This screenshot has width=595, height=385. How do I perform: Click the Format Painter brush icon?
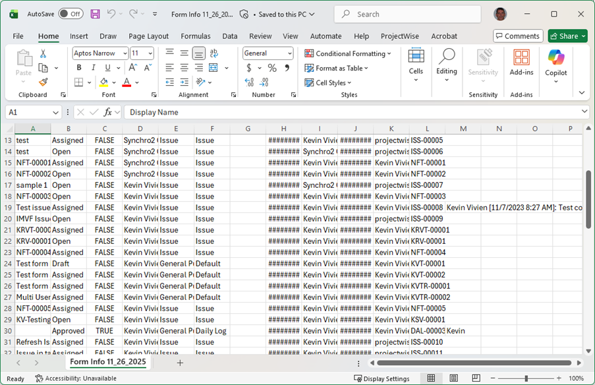pyautogui.click(x=43, y=82)
